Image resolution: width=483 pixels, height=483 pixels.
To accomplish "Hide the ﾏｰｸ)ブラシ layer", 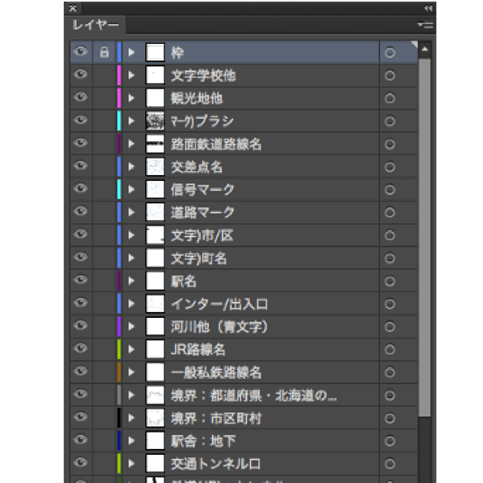I will pos(81,120).
